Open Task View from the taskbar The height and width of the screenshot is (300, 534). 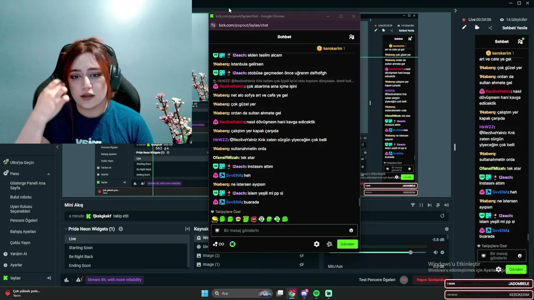(x=280, y=293)
